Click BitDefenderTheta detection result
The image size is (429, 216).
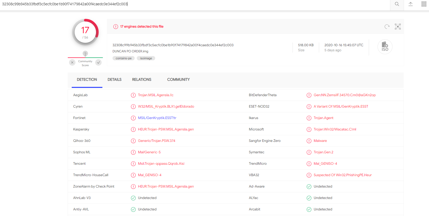345,95
